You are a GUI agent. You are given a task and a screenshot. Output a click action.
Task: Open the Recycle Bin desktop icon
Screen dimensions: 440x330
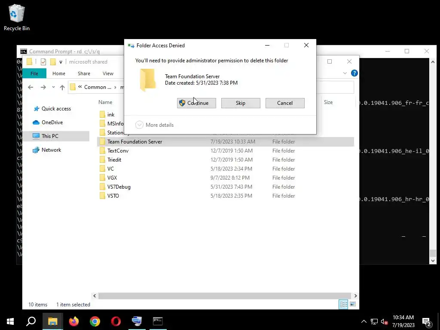point(17,17)
